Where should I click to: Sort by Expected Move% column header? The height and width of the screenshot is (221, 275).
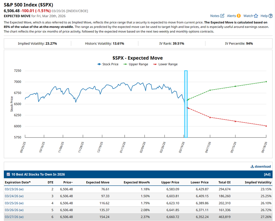click(x=137, y=182)
